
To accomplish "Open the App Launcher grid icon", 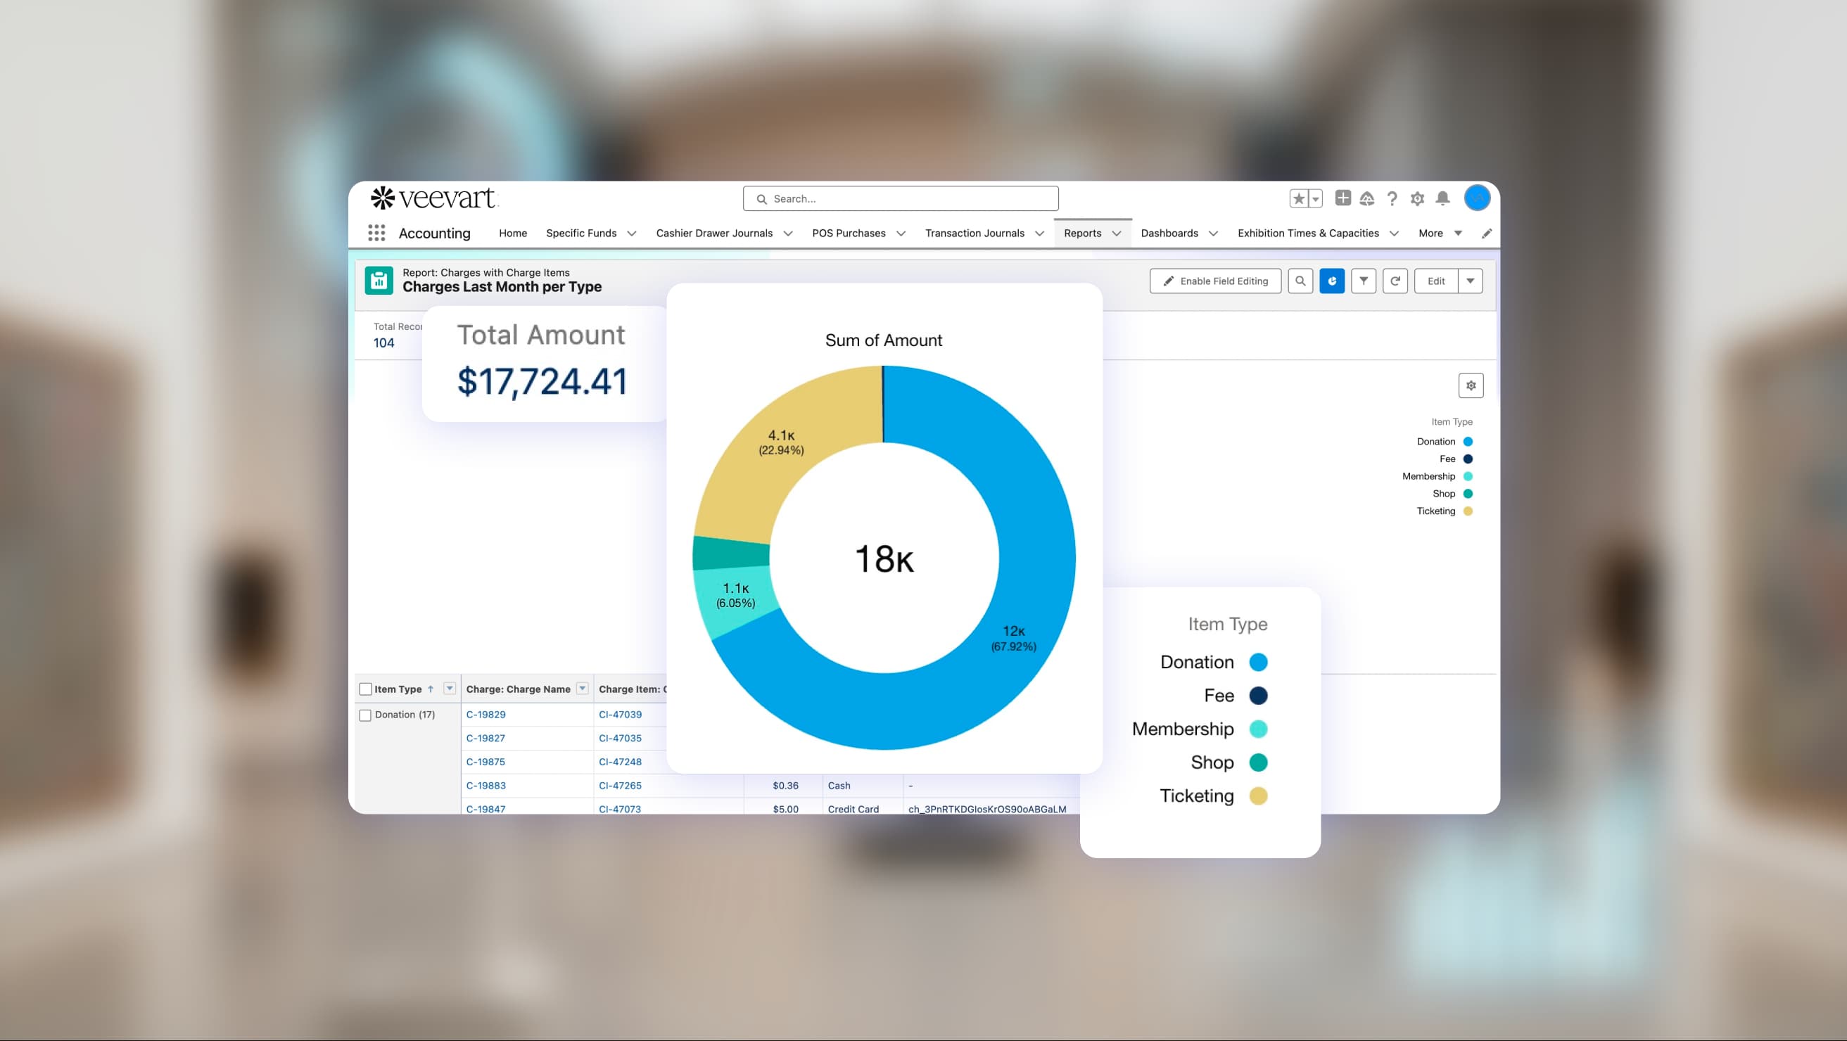I will [x=376, y=232].
